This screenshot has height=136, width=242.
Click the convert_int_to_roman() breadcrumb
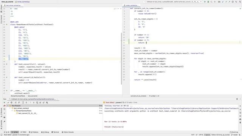[138, 96]
